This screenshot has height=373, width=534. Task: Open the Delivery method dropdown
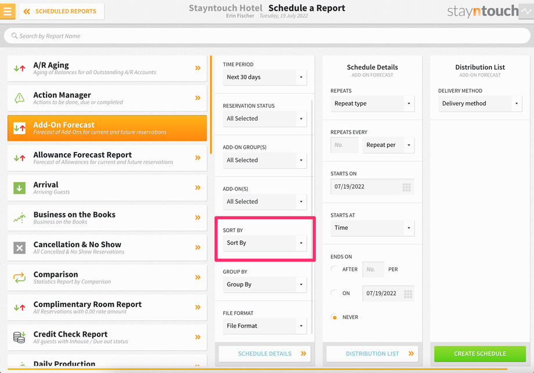[x=480, y=104]
